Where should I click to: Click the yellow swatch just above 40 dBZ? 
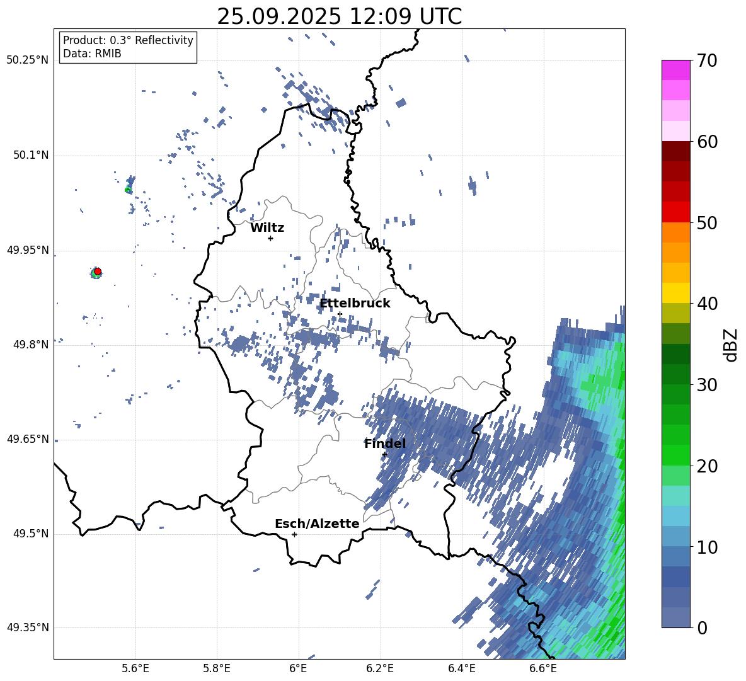pos(675,294)
